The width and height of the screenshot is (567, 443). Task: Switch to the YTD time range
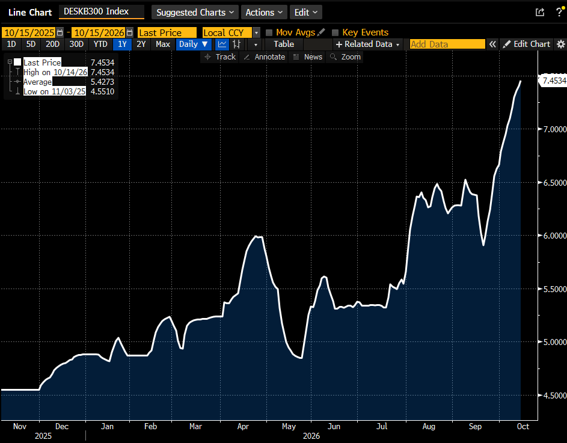click(100, 44)
